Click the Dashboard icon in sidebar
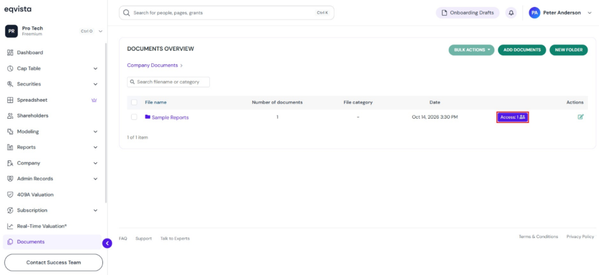This screenshot has width=599, height=275. point(11,53)
